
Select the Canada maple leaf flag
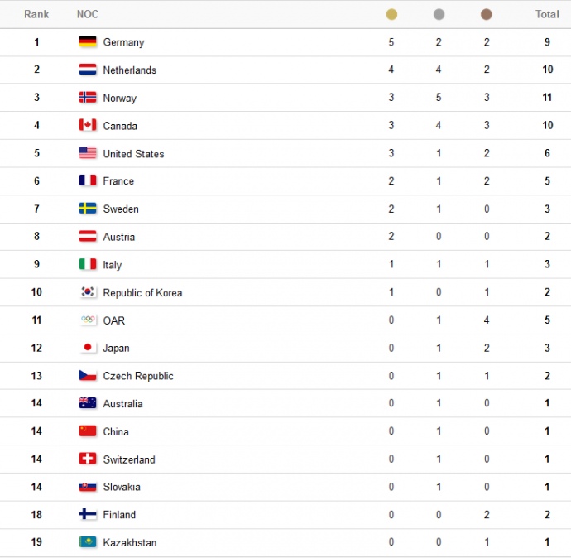[88, 125]
